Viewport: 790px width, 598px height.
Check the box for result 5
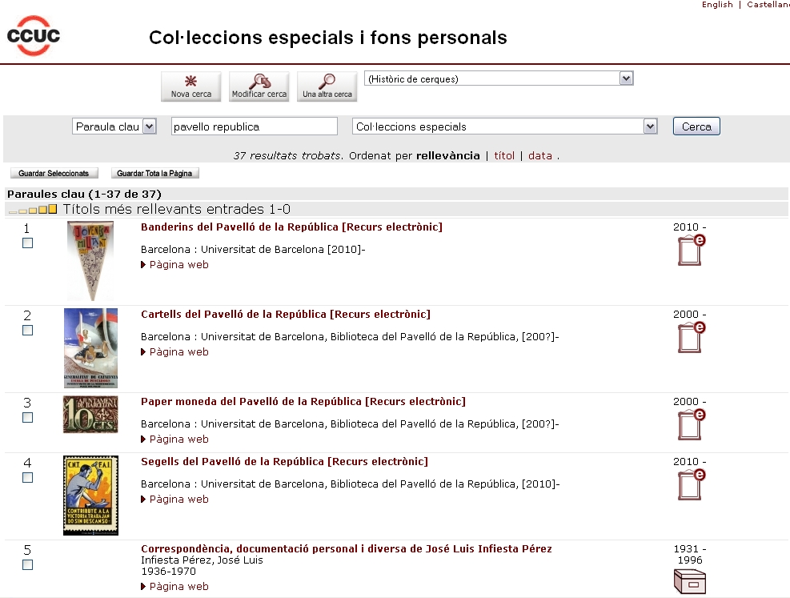coord(27,565)
